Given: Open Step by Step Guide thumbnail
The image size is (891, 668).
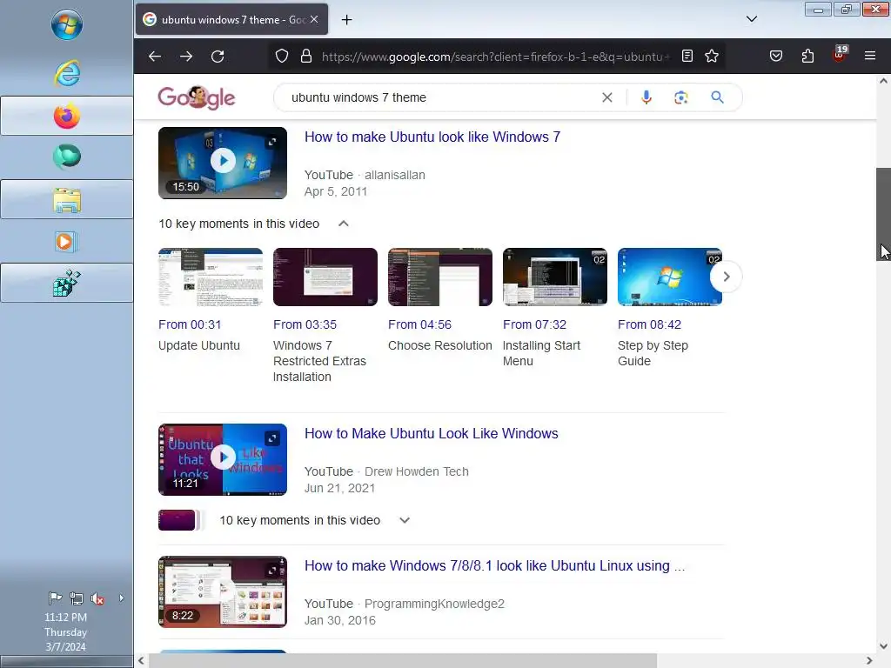Looking at the screenshot, I should [x=669, y=277].
